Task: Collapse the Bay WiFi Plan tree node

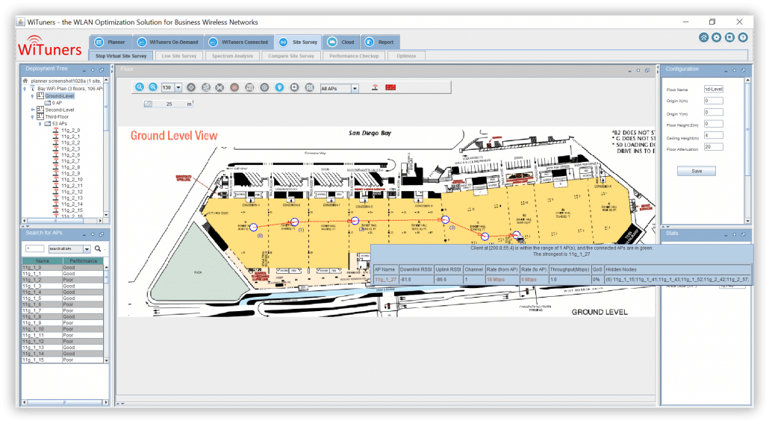Action: [25, 89]
